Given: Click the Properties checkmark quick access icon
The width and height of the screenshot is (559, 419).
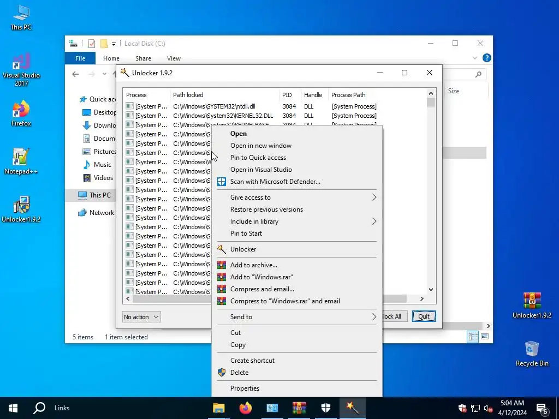Looking at the screenshot, I should 92,44.
